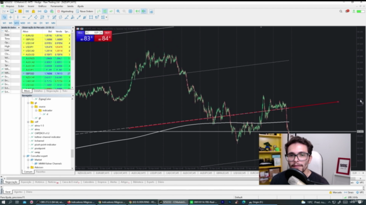
Task: Click the Windows Start button
Action: tap(3, 202)
